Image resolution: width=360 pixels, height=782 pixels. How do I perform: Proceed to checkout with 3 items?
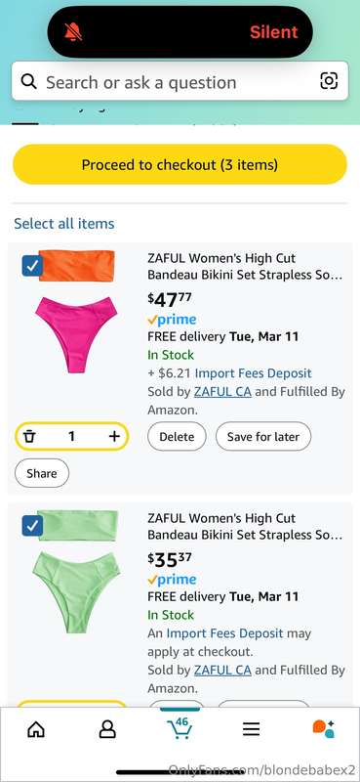coord(180,164)
